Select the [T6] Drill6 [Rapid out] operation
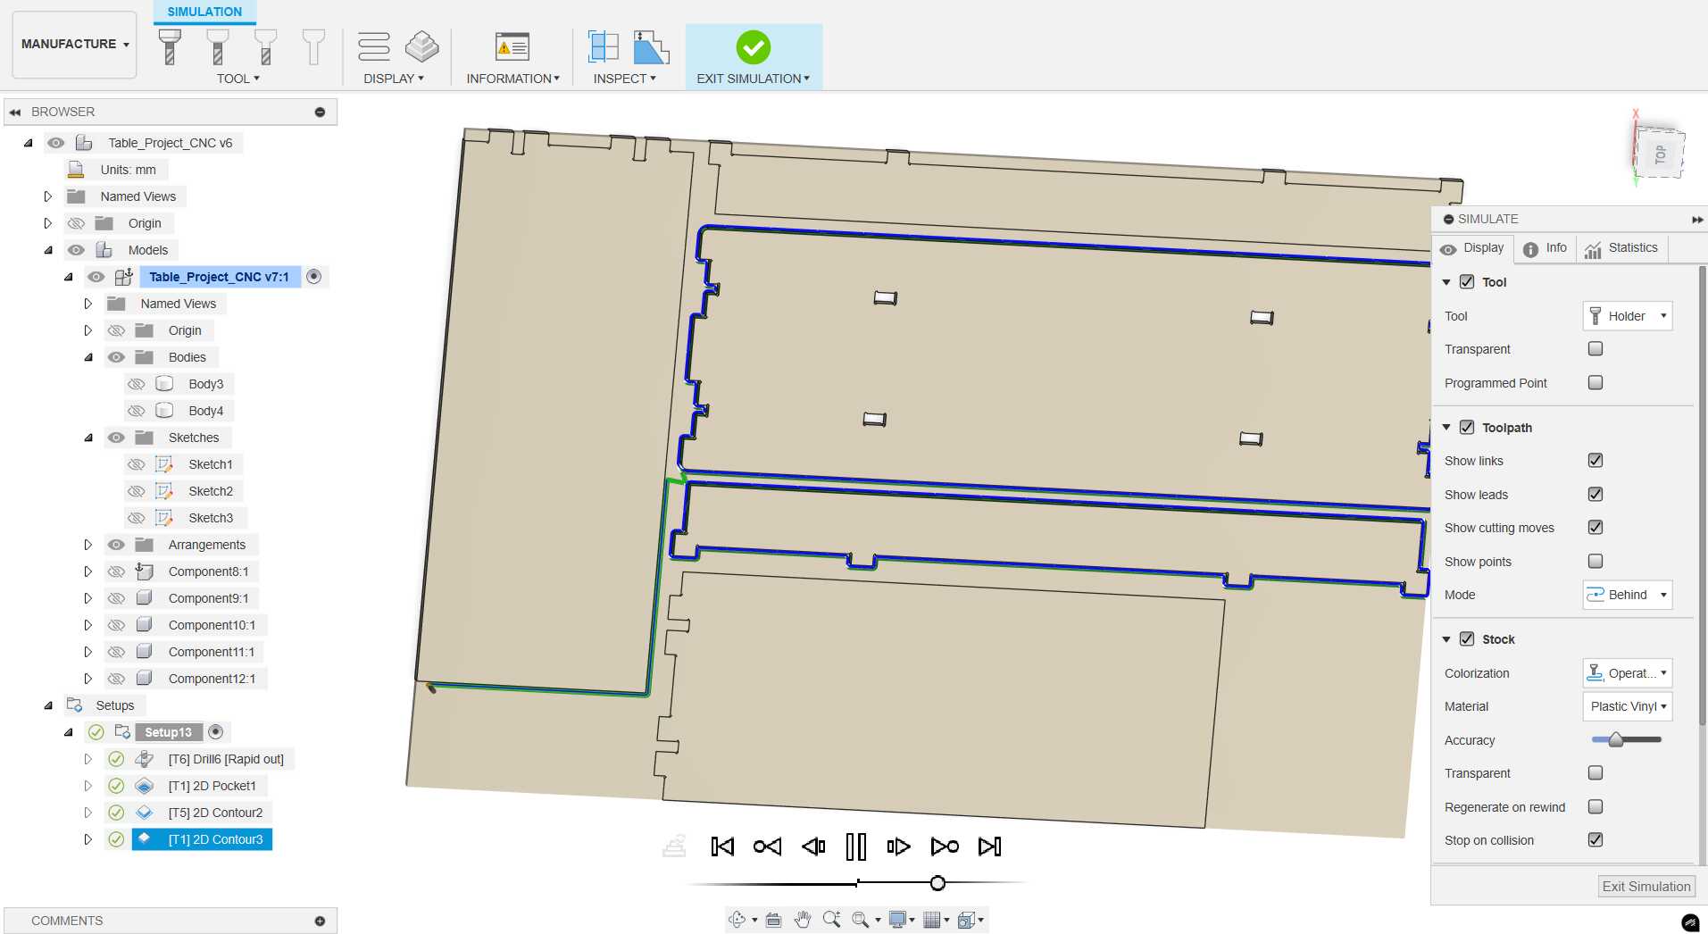The image size is (1708, 934). [x=226, y=759]
